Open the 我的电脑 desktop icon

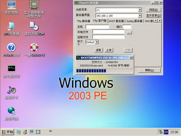coord(11,8)
